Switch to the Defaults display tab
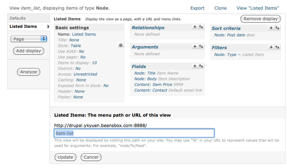Viewport: 287px width, 168px height. [x=18, y=18]
